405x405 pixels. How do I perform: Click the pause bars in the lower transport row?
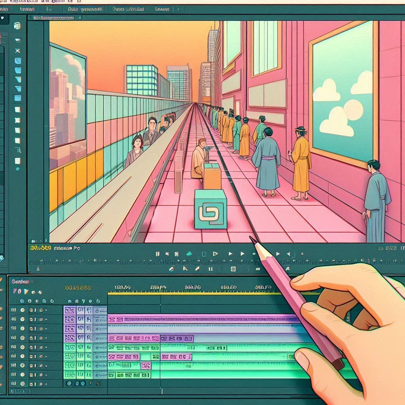[x=210, y=269]
